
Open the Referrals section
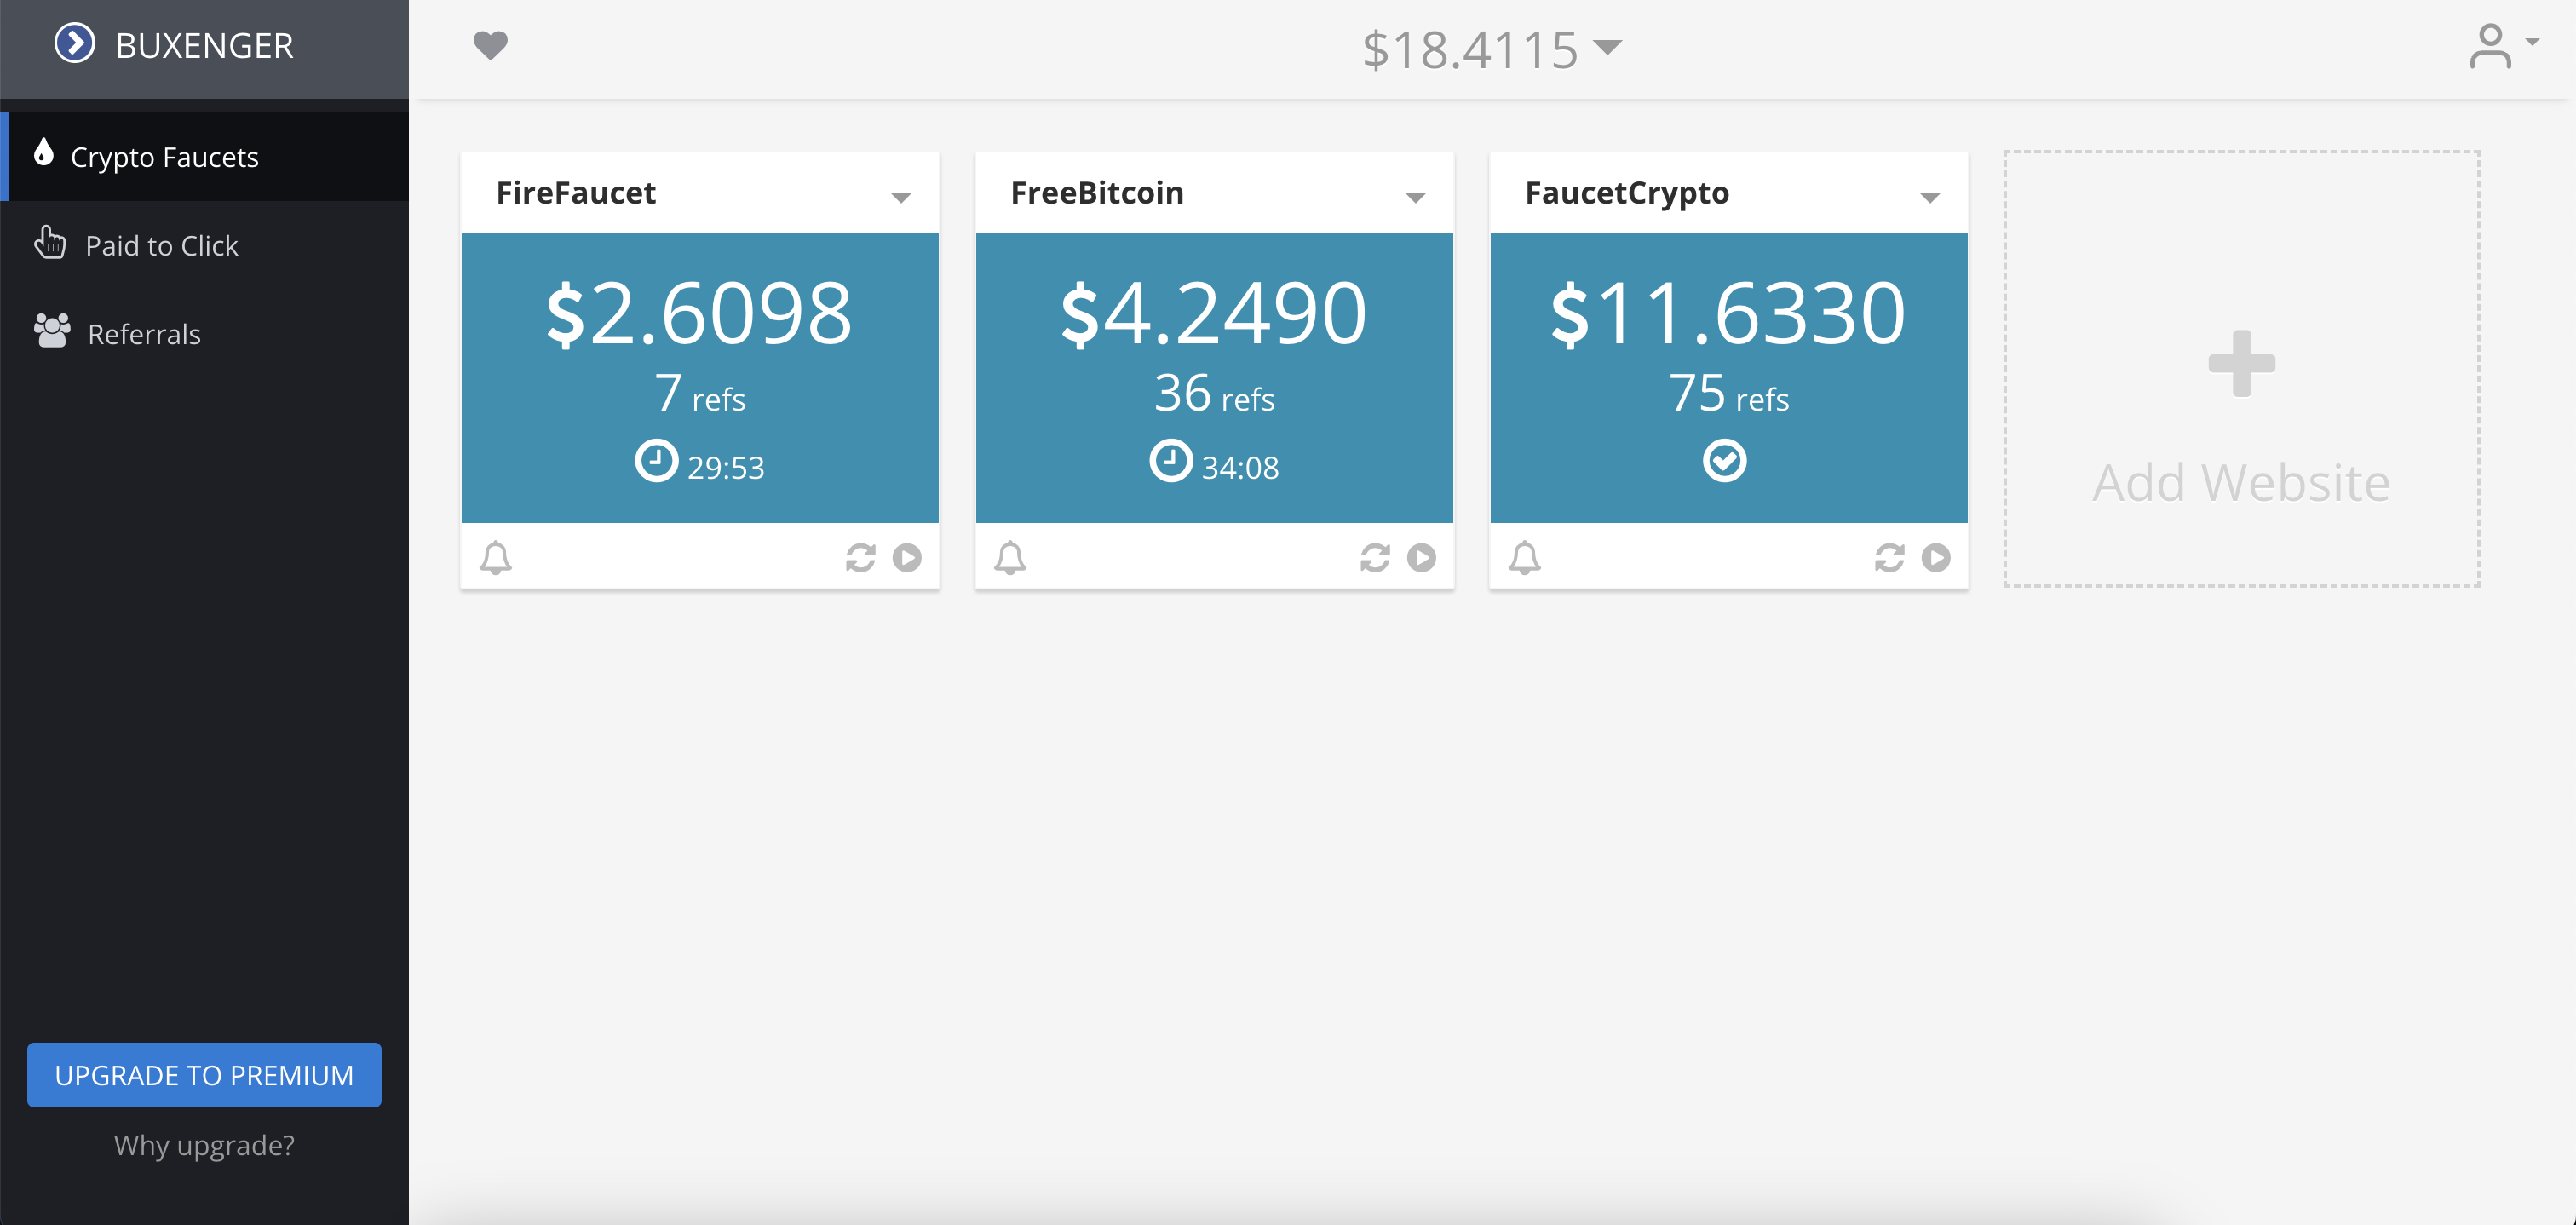coord(144,333)
